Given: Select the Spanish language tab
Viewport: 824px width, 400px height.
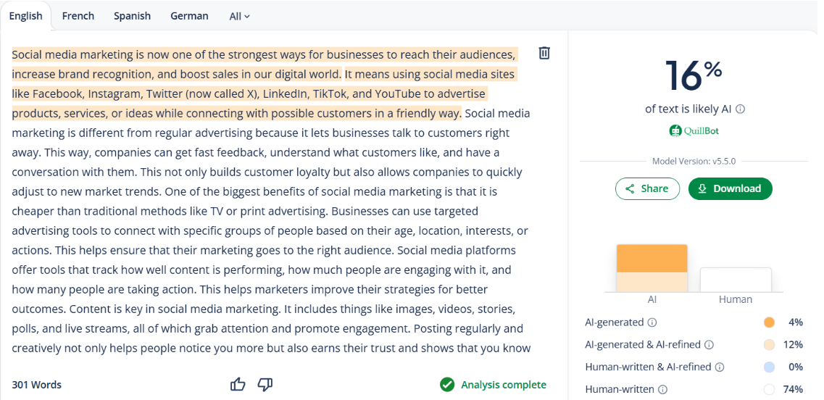Looking at the screenshot, I should 133,16.
